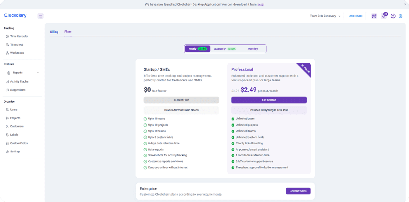Follow the 'here!' download link
The height and width of the screenshot is (202, 409).
coord(261,4)
